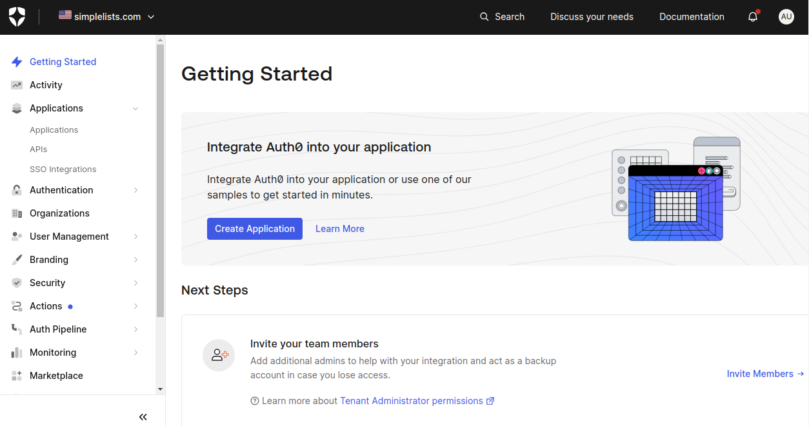
Task: Click the Create Application button
Action: (x=255, y=229)
